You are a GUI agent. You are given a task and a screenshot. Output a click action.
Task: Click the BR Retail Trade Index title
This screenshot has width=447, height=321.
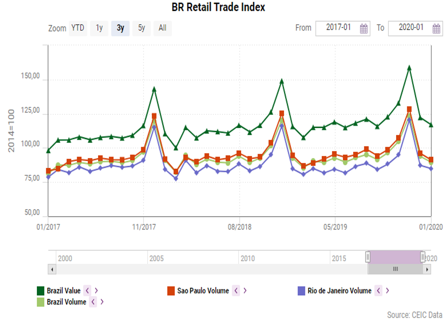coord(219,7)
